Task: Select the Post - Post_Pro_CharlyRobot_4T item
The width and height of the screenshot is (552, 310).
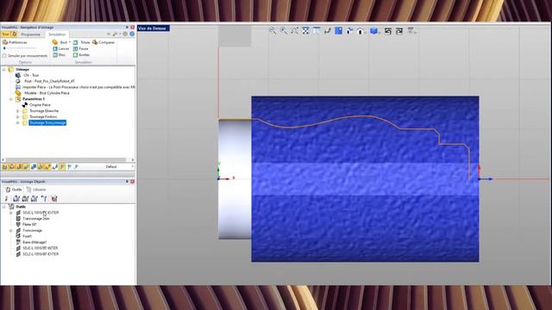Action: pos(49,81)
